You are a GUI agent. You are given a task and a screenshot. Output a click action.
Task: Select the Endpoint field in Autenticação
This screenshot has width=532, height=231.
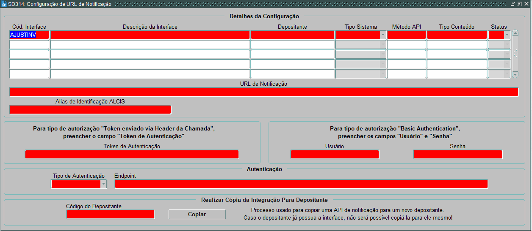point(301,184)
